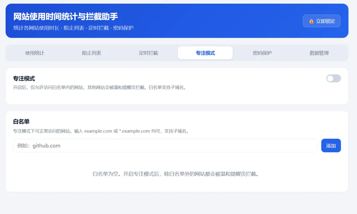Viewport: 357px width, 214px height.
Task: Switch to the 数据管理 tab
Action: (x=319, y=53)
